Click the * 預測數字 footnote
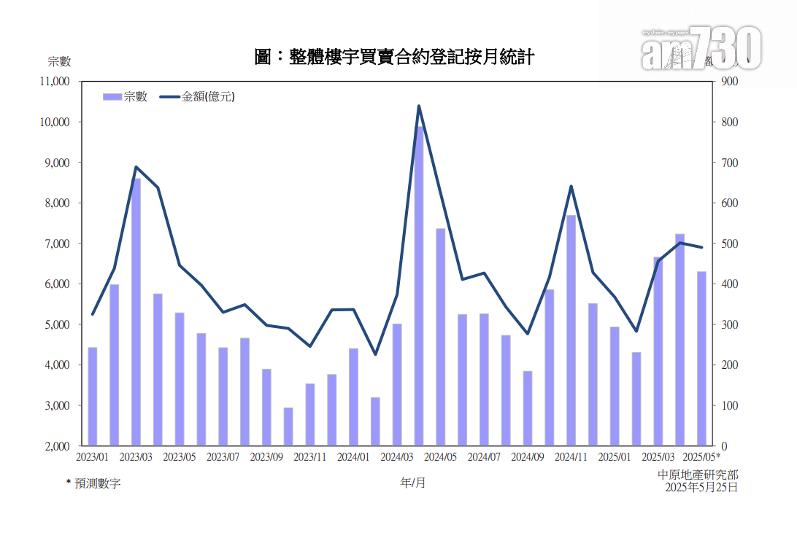Screen dimensions: 797x546 coord(93,483)
